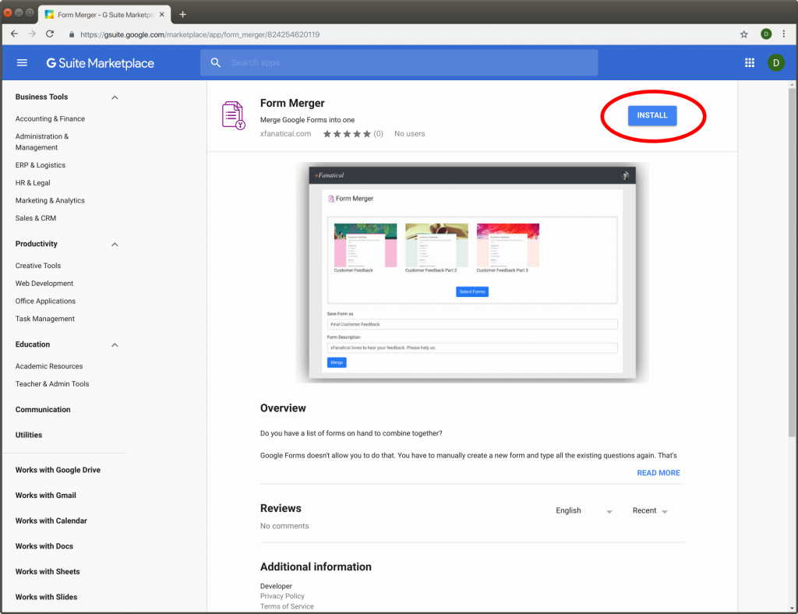Filter by Works with Calendar

(51, 521)
